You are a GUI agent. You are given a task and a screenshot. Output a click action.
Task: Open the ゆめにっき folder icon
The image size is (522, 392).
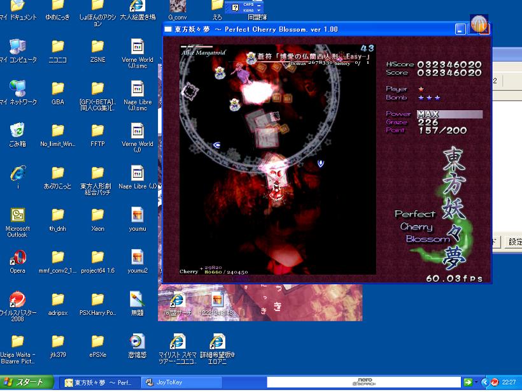click(57, 10)
